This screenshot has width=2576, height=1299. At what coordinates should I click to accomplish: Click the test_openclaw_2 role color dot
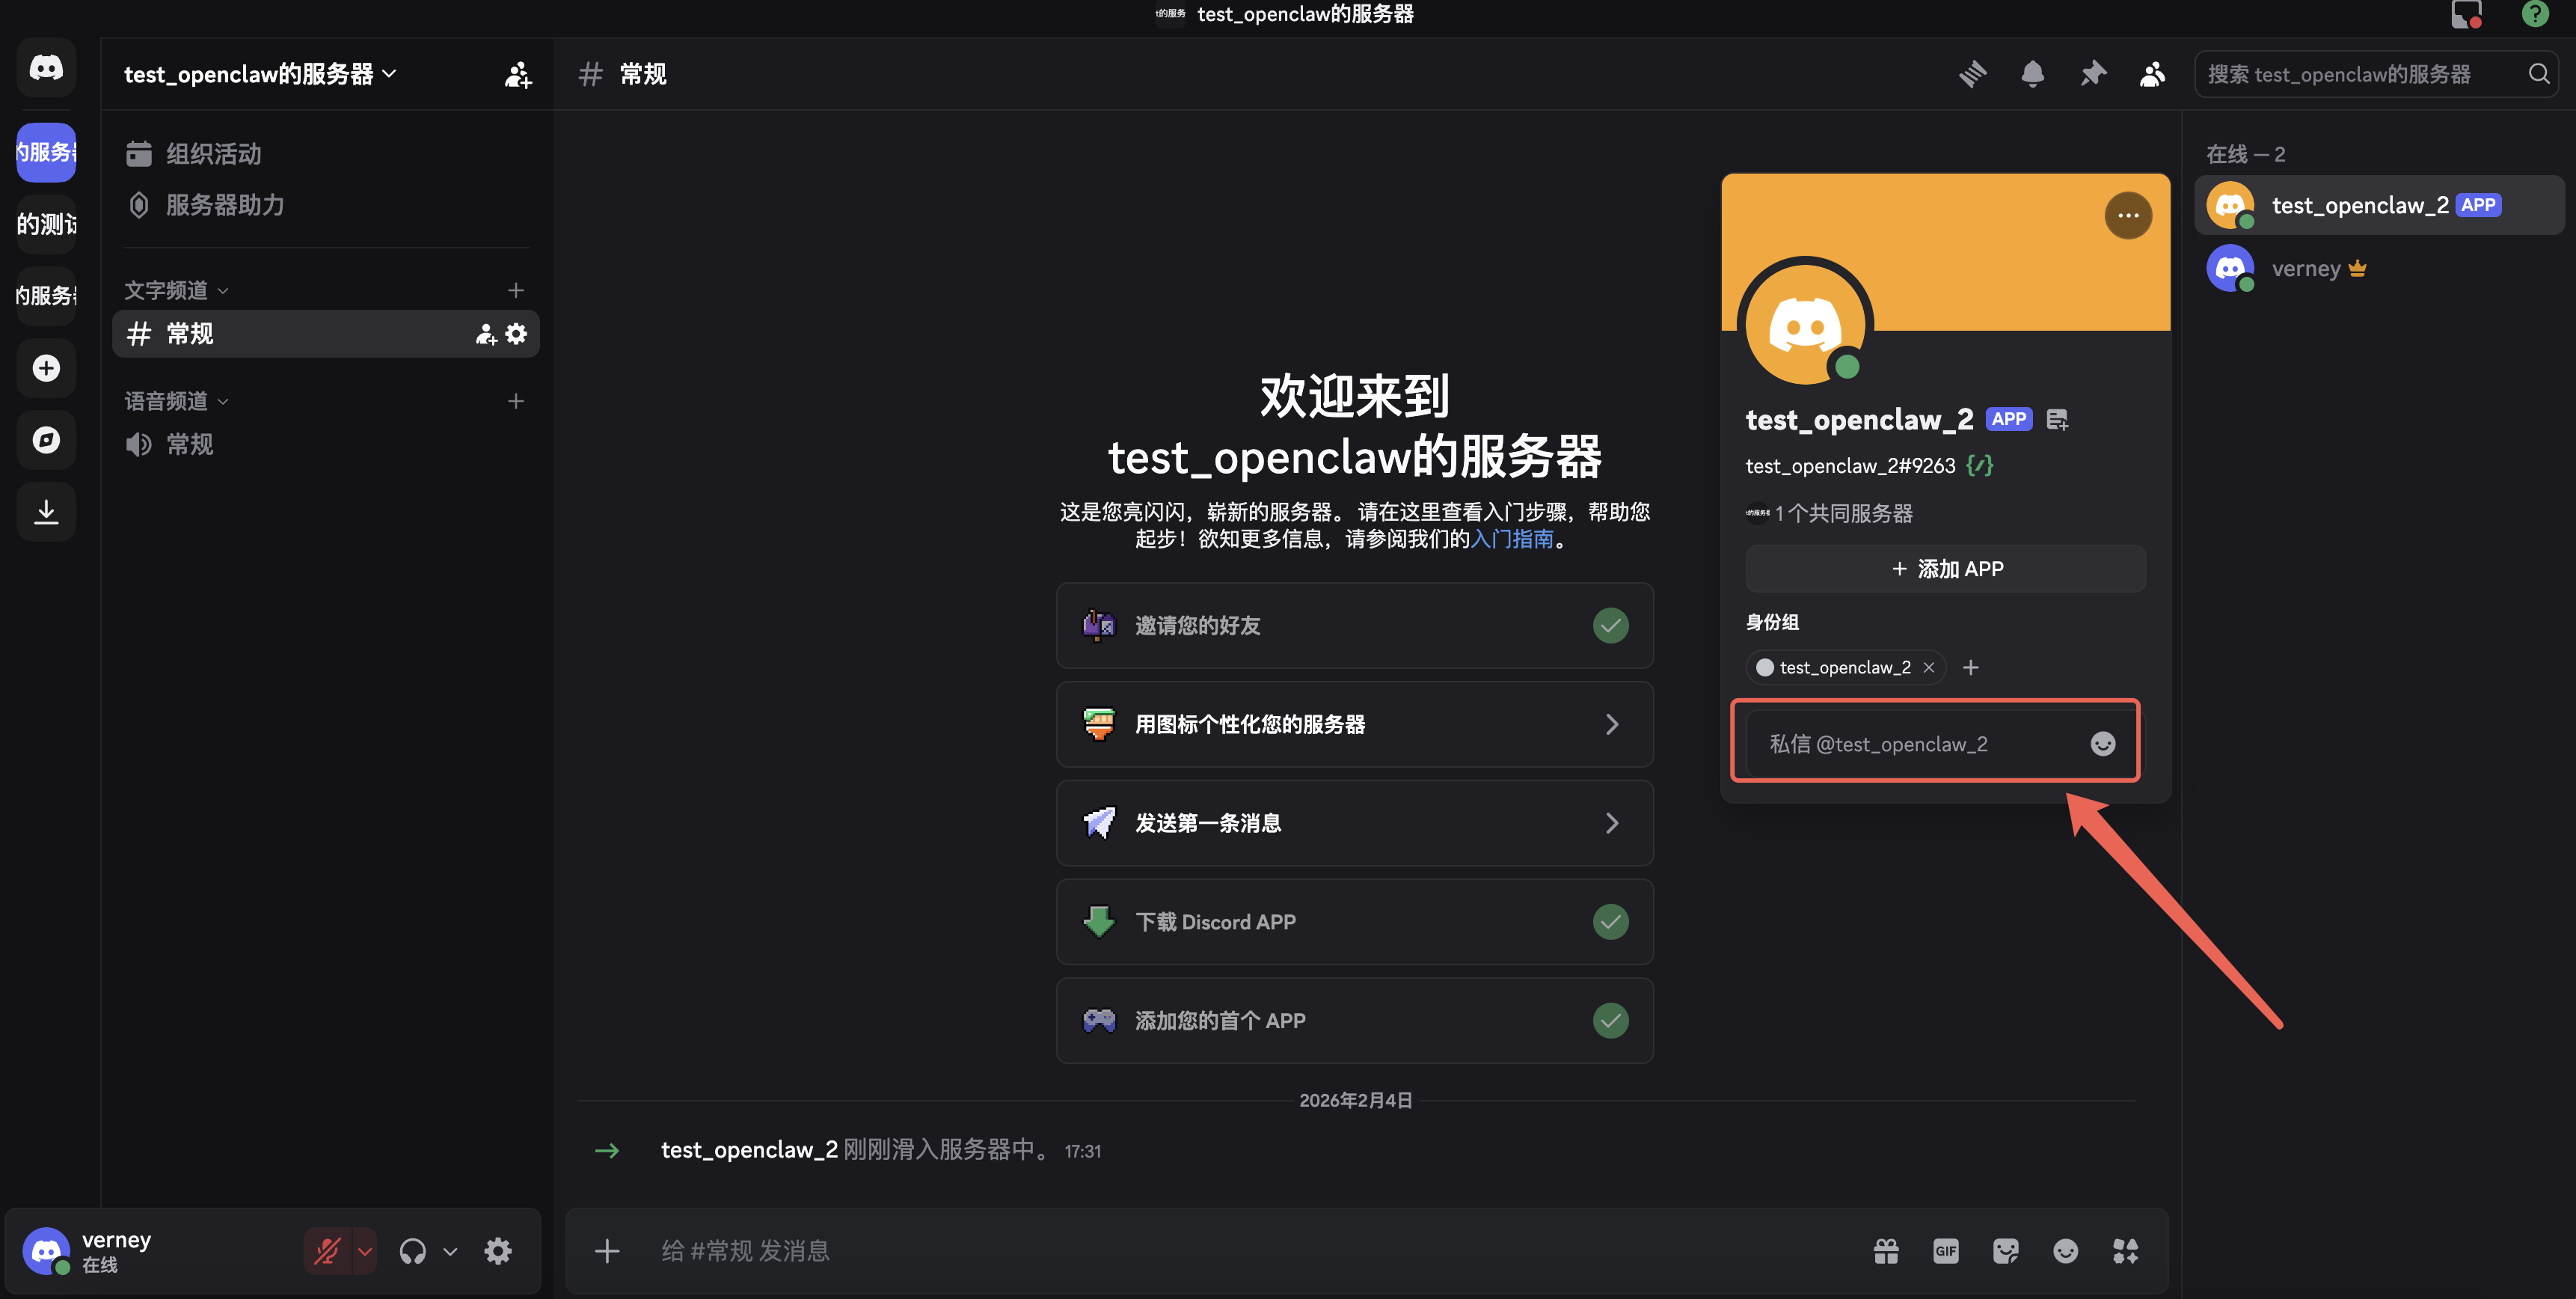(1765, 667)
